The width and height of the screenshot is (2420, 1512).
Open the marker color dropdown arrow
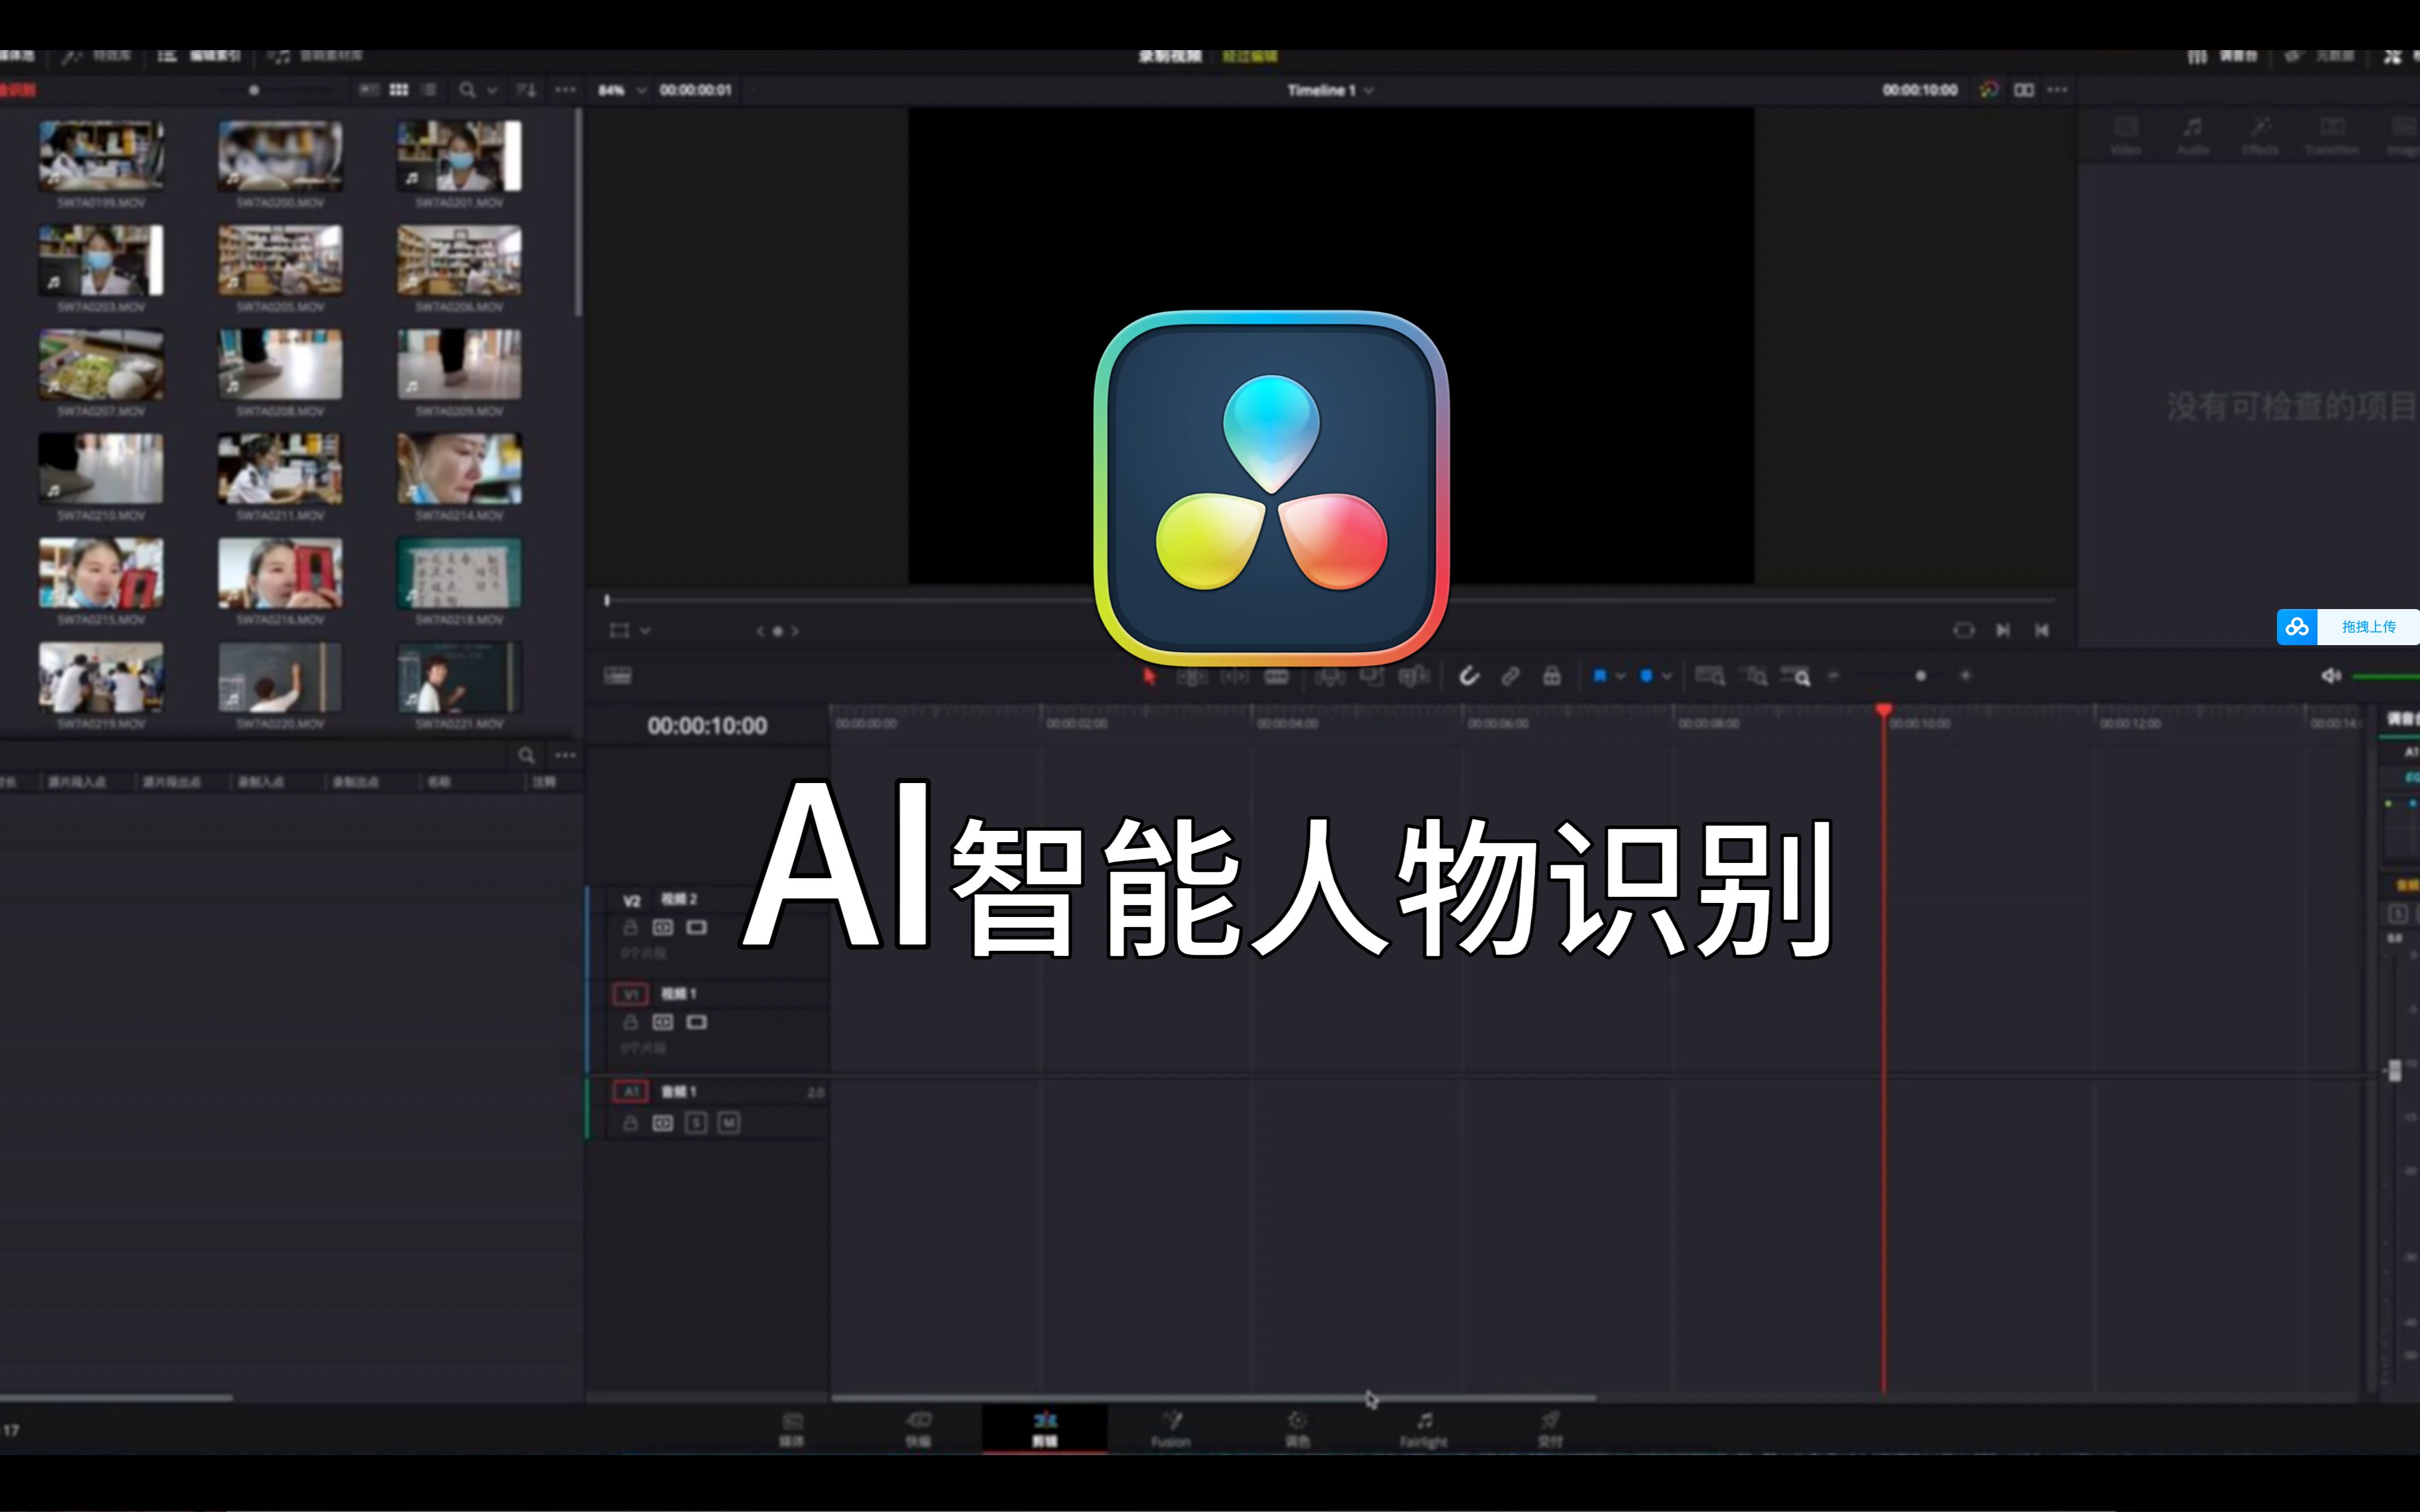click(1666, 677)
